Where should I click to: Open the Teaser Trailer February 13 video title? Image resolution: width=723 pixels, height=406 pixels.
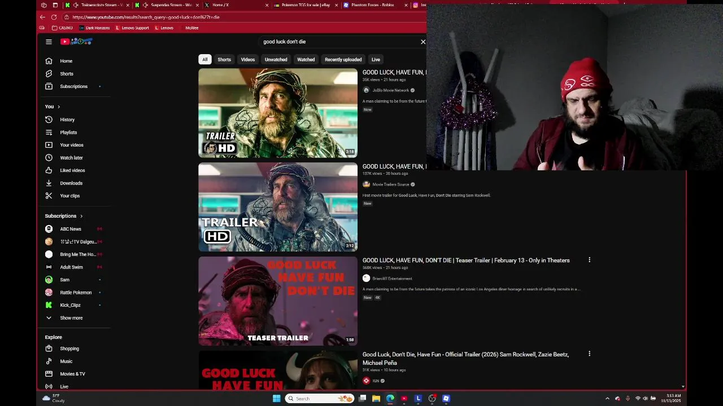click(465, 261)
